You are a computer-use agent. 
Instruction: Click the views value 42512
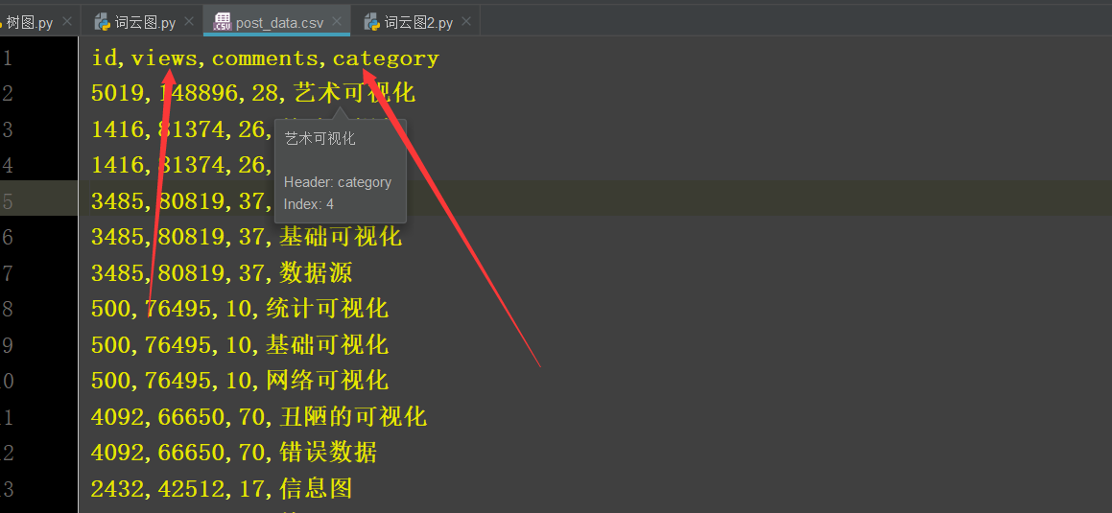pyautogui.click(x=190, y=488)
